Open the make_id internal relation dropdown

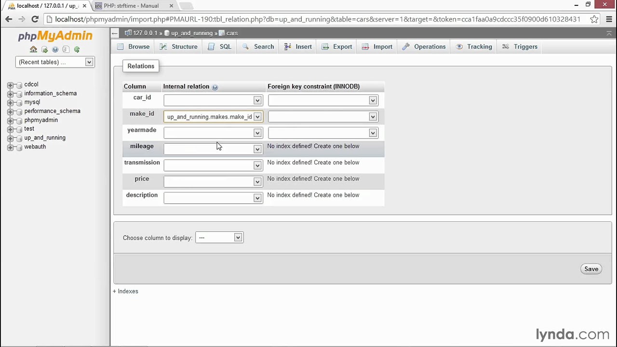[257, 117]
